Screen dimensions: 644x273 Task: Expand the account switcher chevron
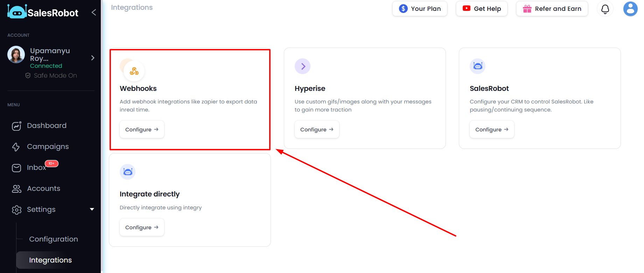tap(93, 58)
